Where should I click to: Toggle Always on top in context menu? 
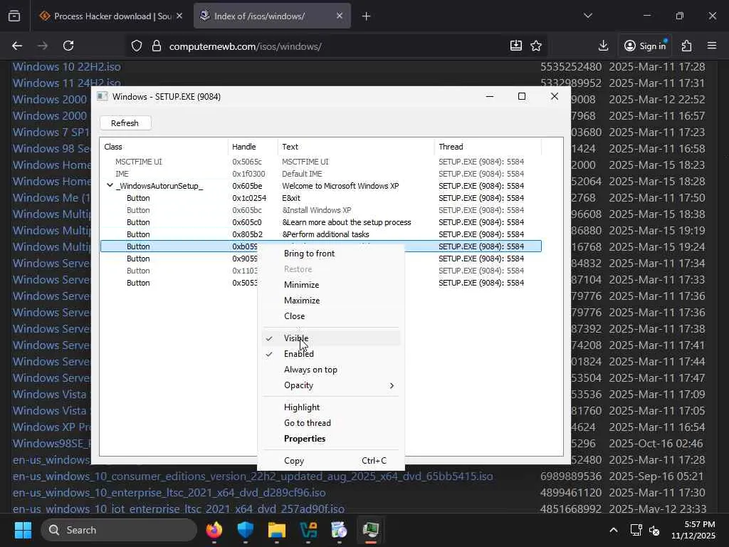[332, 370]
